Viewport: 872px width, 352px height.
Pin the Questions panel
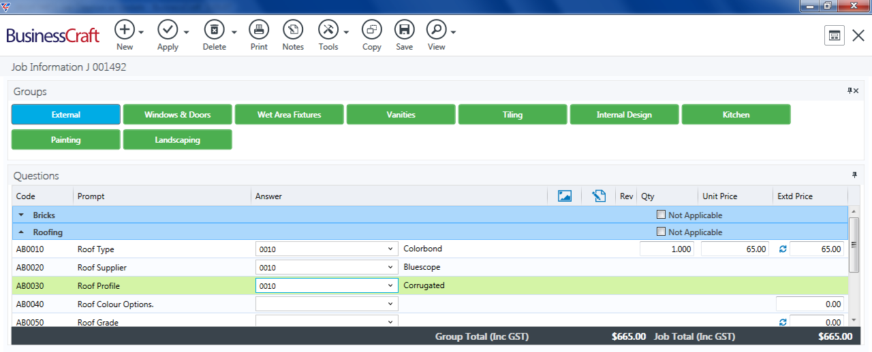click(x=854, y=175)
